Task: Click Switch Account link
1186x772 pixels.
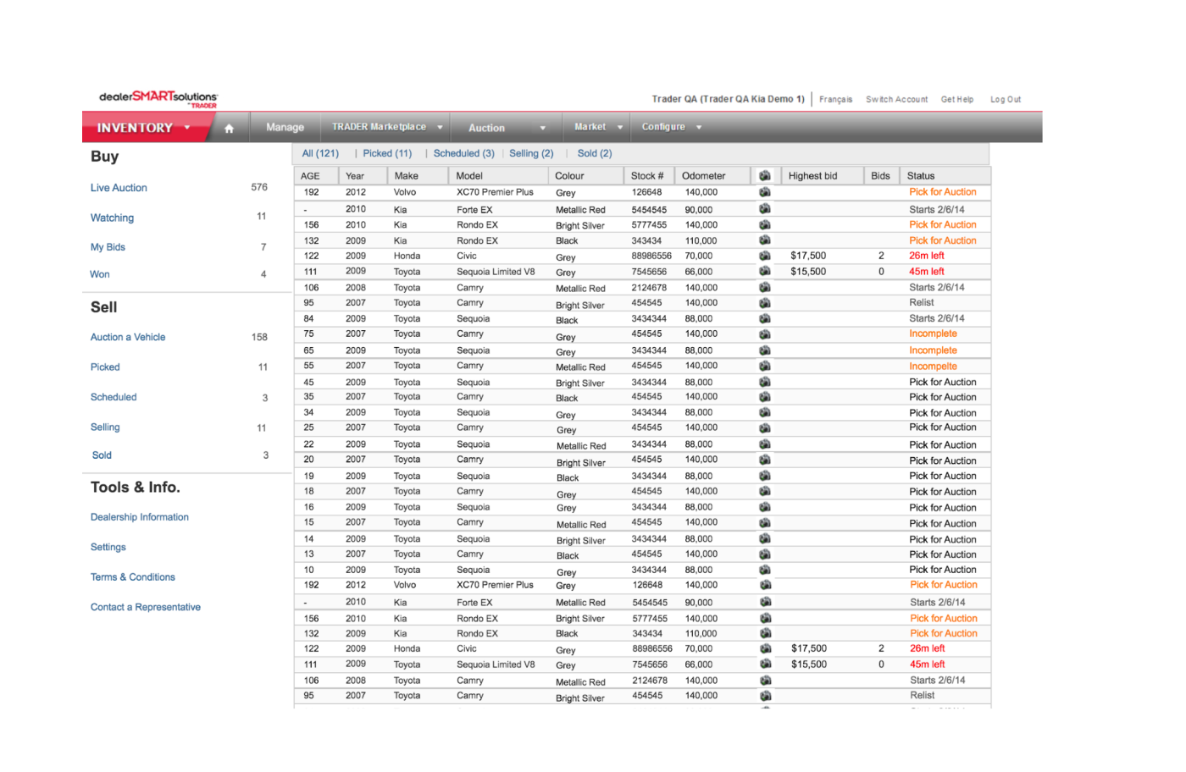Action: click(896, 99)
